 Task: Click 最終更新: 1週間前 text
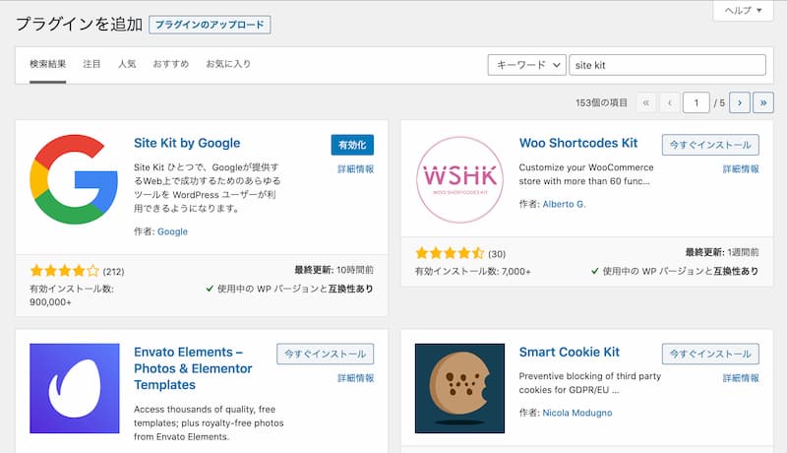(x=722, y=252)
